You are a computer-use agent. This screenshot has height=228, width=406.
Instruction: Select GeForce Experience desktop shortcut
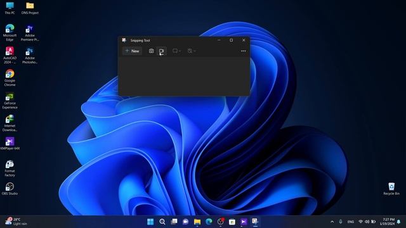click(x=10, y=101)
